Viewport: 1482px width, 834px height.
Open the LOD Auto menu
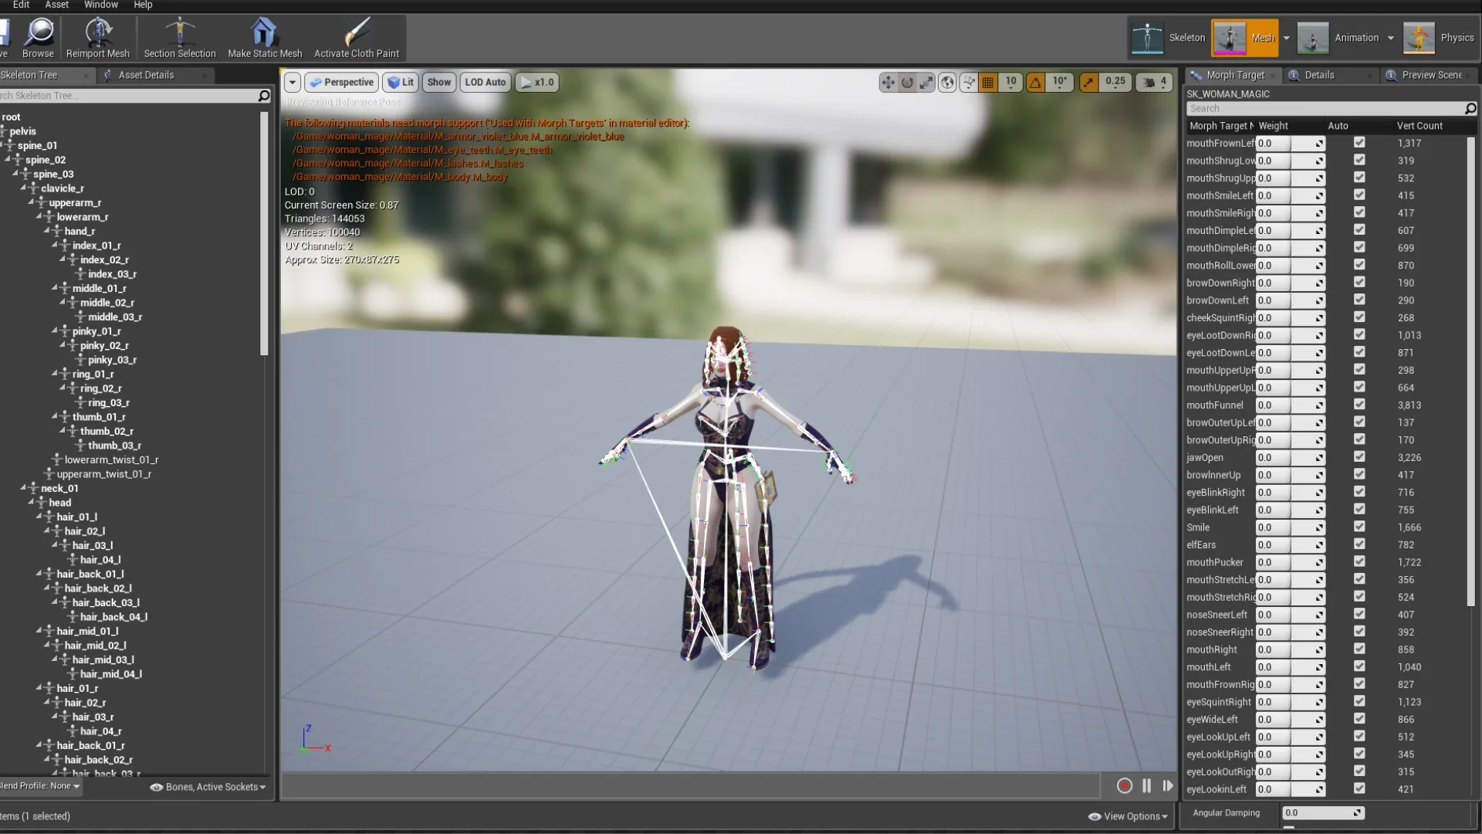click(x=486, y=82)
